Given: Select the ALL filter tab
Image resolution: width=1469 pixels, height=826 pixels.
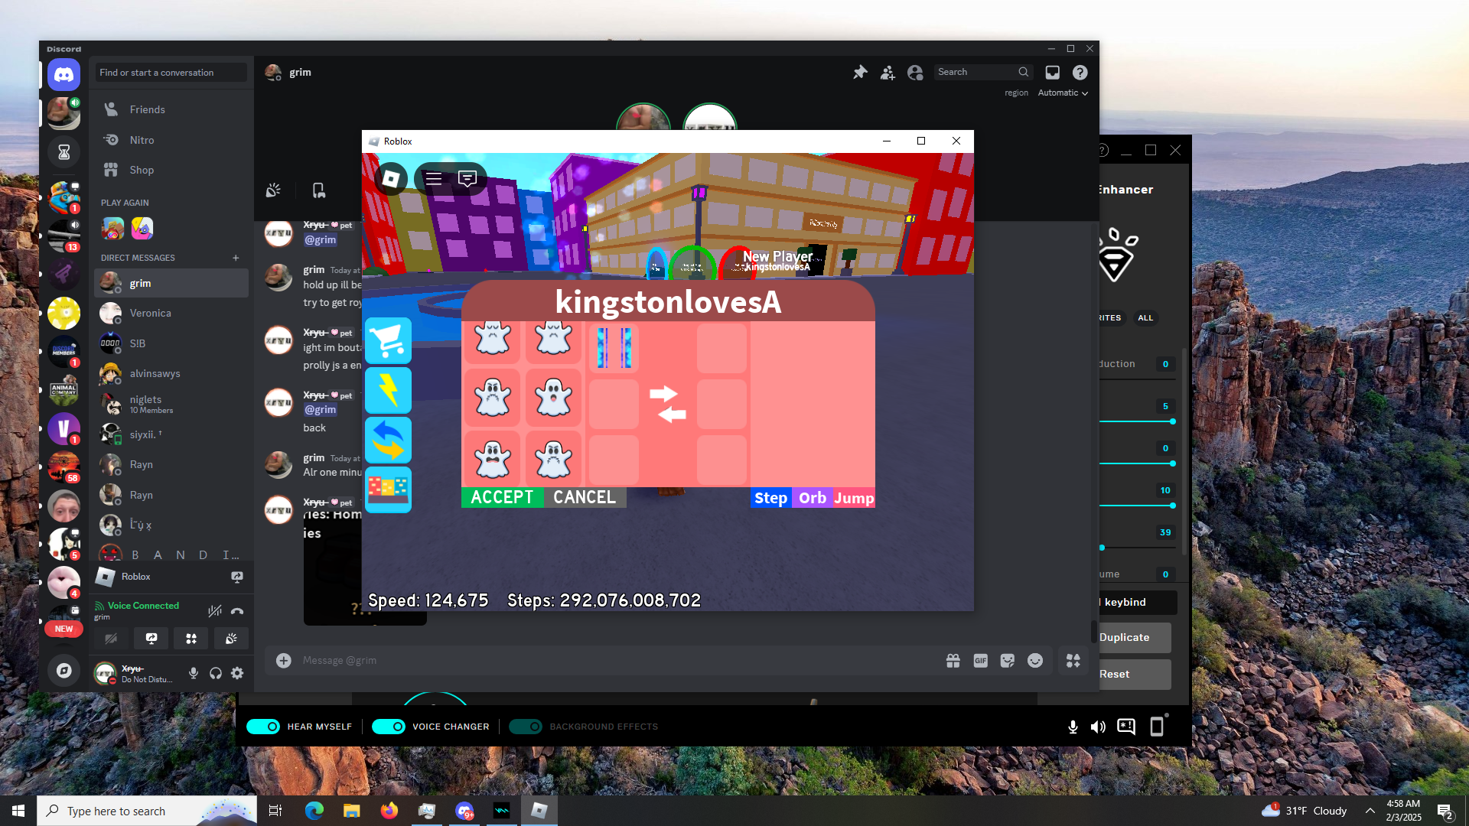Looking at the screenshot, I should pyautogui.click(x=1145, y=318).
